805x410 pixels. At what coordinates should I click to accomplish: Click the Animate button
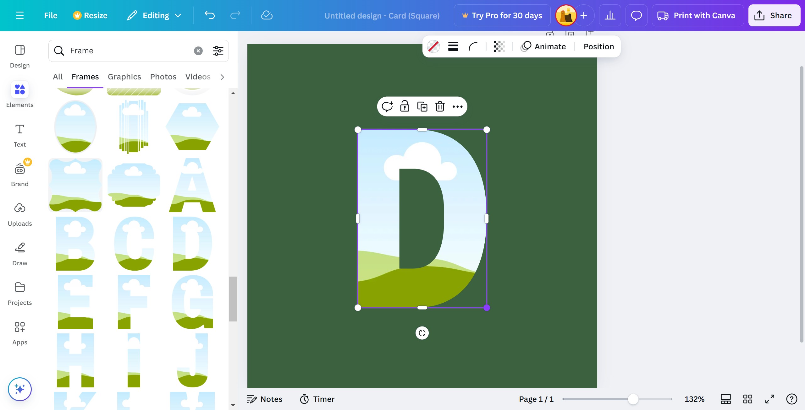544,46
